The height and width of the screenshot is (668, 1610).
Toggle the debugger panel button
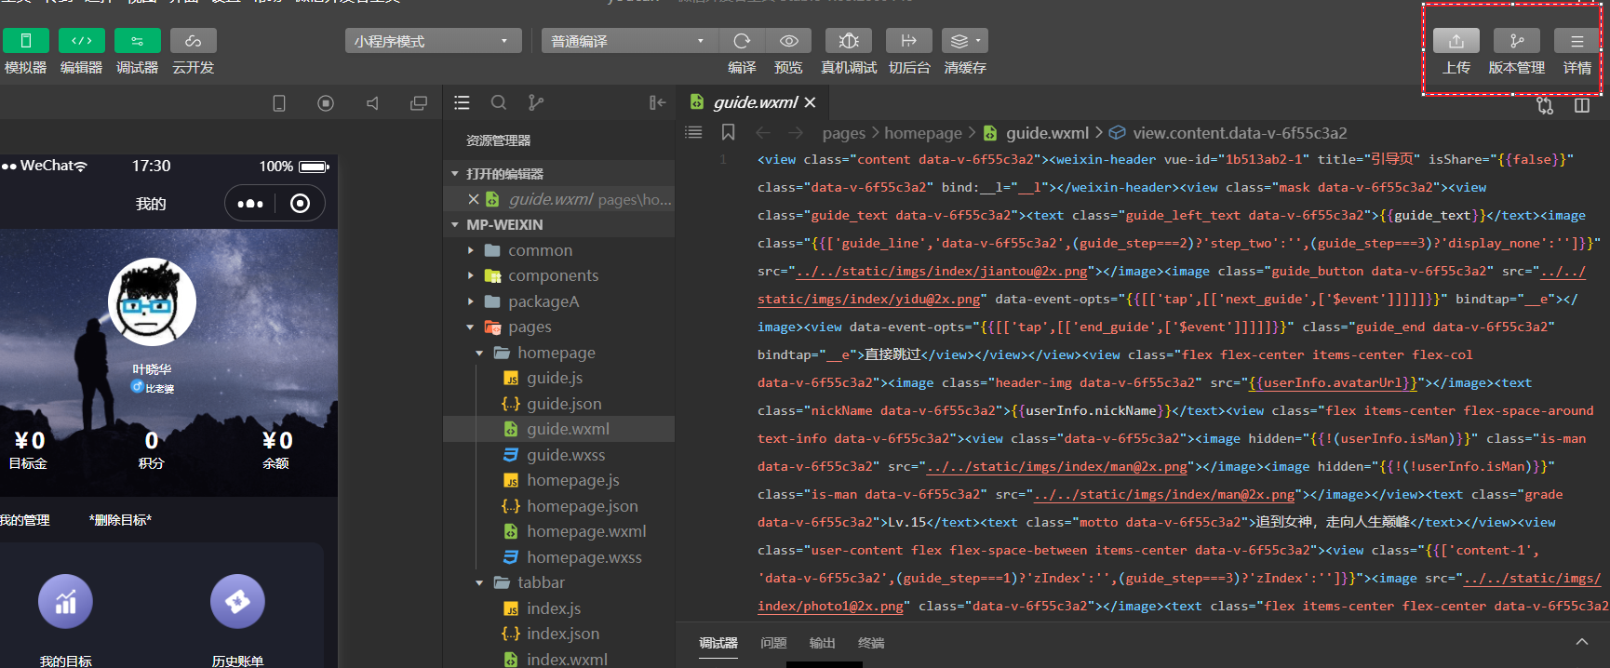click(x=138, y=41)
